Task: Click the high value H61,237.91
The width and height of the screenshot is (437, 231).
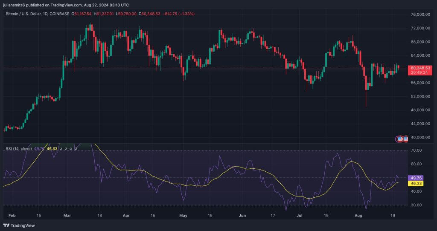Action: coord(103,14)
